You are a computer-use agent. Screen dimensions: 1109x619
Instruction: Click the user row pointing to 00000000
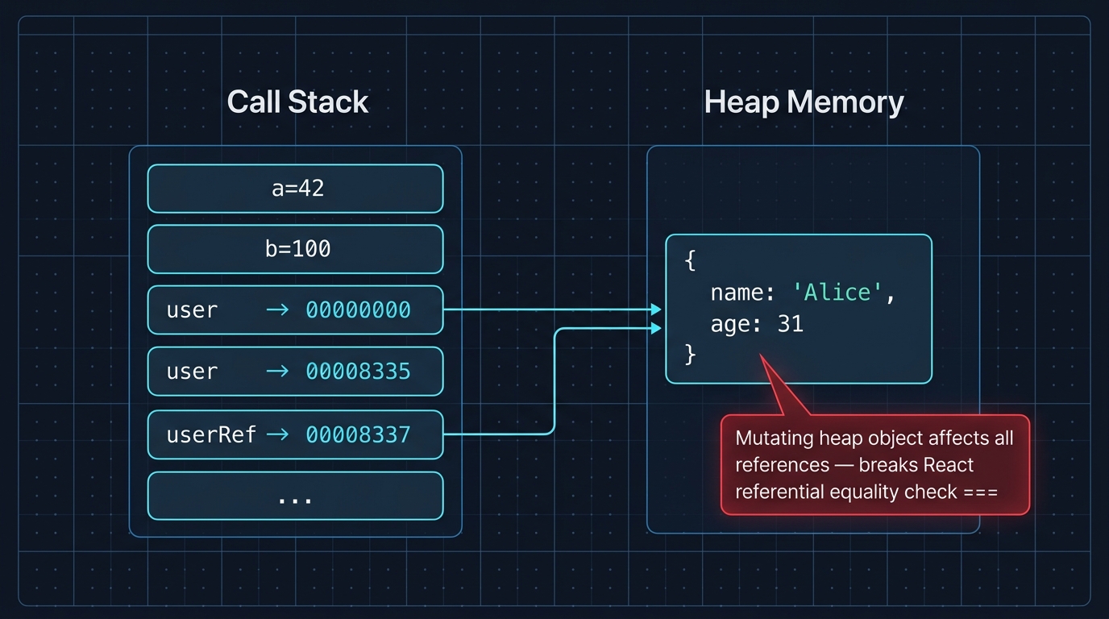point(295,309)
